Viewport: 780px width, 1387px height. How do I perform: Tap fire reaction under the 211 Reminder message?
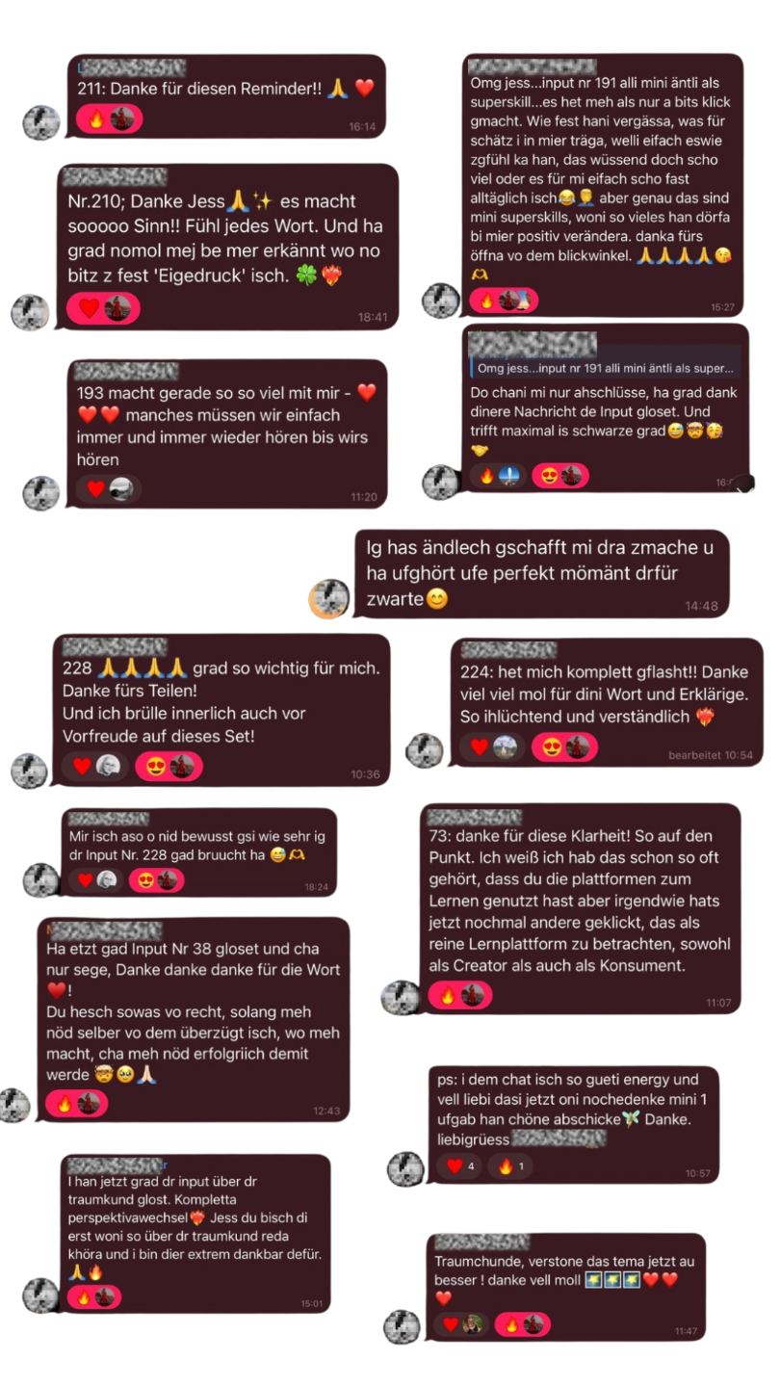coord(109,119)
